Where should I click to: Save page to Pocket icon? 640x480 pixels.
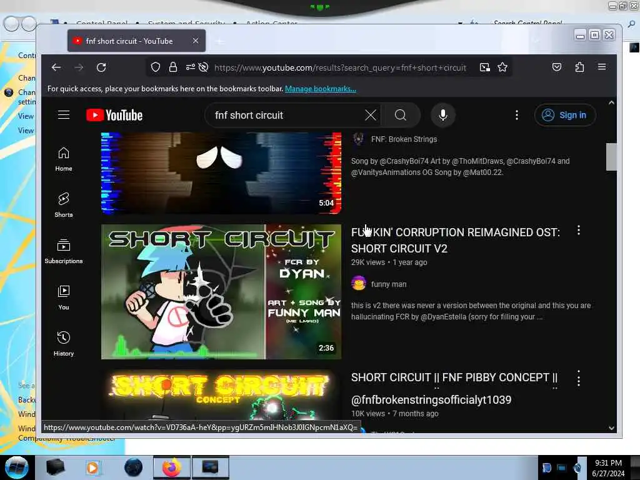[557, 67]
